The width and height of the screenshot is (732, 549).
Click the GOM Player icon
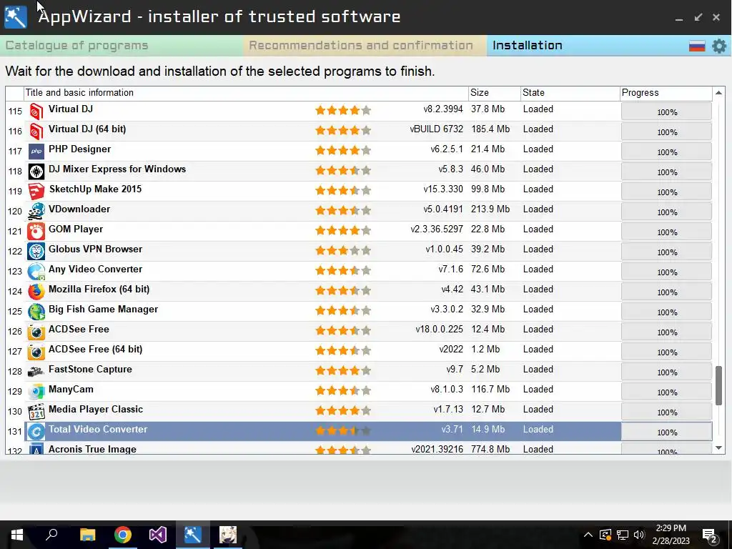[36, 232]
